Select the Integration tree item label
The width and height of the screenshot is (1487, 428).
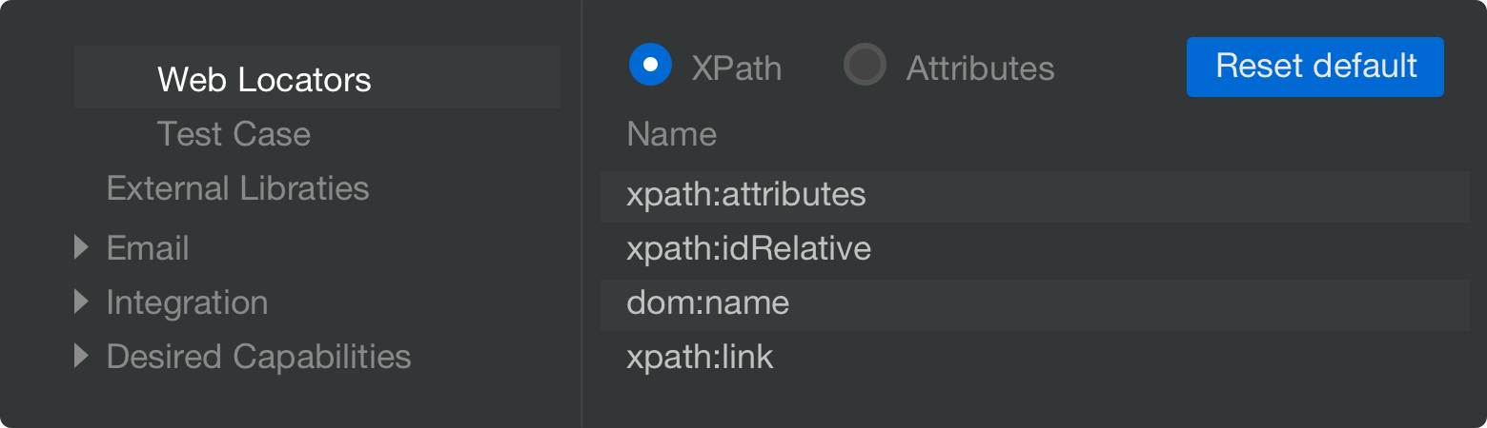[187, 302]
